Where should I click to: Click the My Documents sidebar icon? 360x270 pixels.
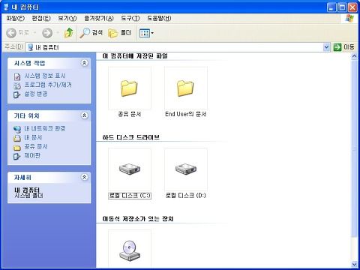pos(17,138)
